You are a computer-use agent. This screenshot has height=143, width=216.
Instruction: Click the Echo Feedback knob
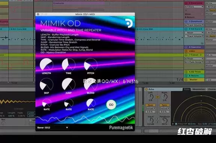[x=164, y=121]
